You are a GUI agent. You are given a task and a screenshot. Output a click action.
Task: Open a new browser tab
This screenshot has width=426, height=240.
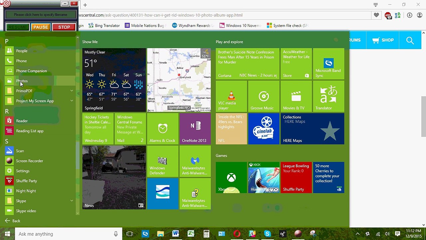[x=85, y=5]
